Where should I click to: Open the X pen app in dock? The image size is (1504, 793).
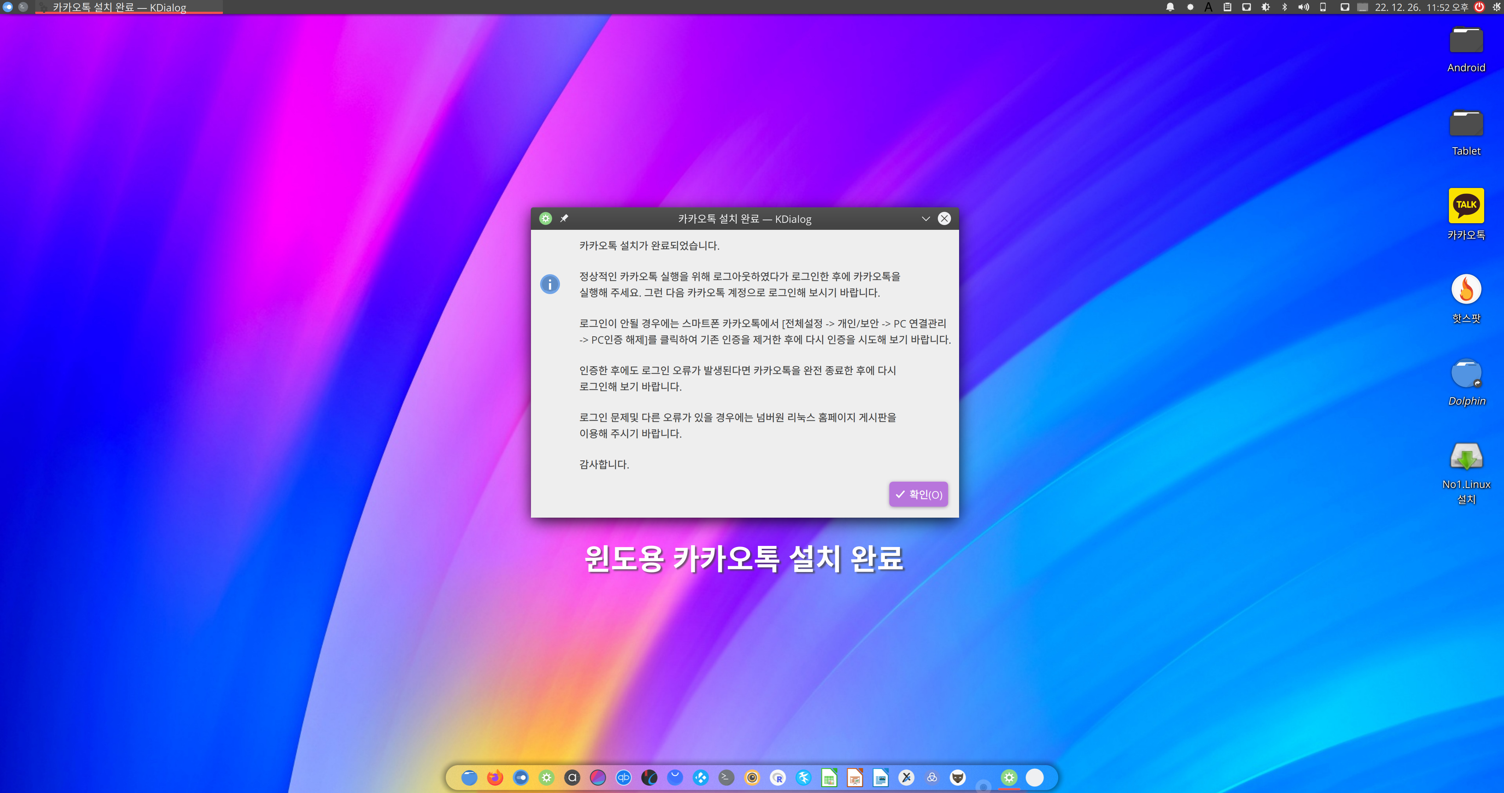(x=906, y=777)
